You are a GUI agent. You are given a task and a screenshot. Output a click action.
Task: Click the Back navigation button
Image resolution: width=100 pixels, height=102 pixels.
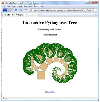[5, 10]
